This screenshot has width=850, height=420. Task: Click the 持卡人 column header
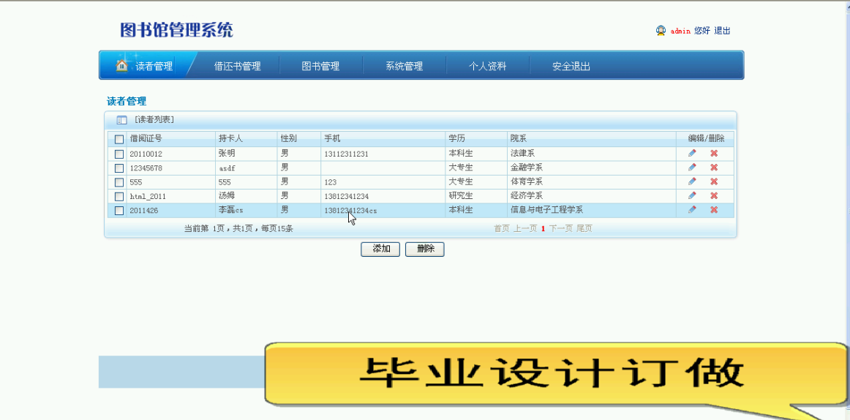point(230,138)
